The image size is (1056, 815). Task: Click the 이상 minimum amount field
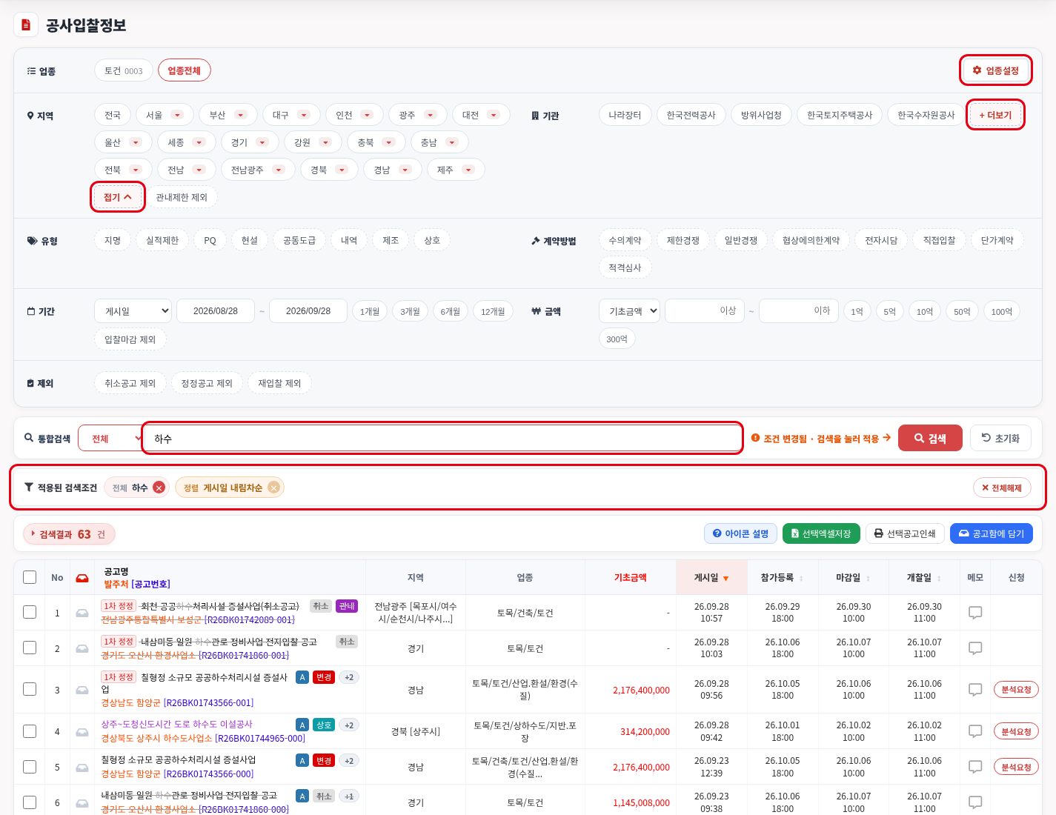(x=705, y=311)
